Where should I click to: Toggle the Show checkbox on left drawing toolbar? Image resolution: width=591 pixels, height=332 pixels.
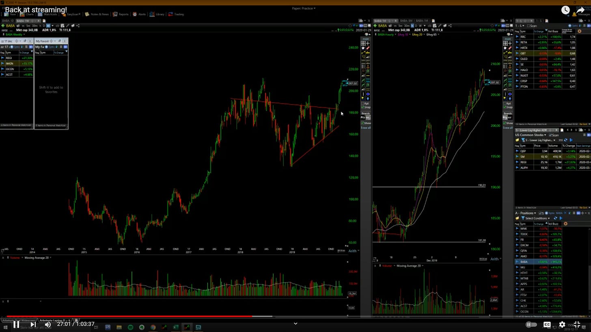(363, 123)
